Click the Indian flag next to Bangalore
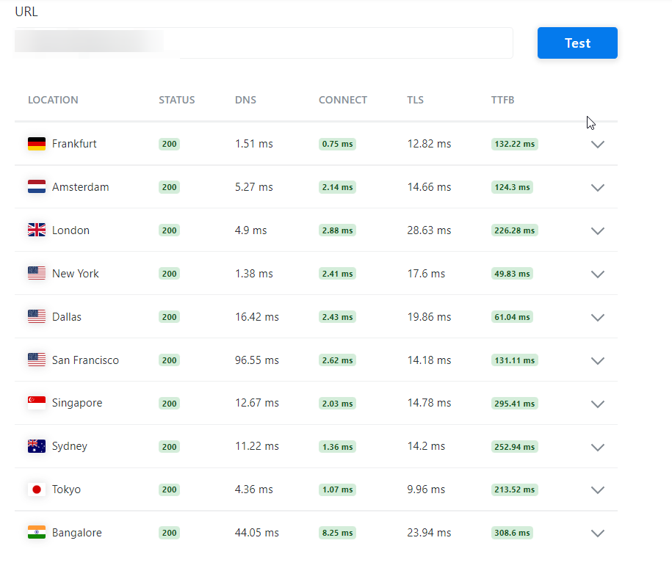Viewport: 672px width, 568px height. (37, 533)
